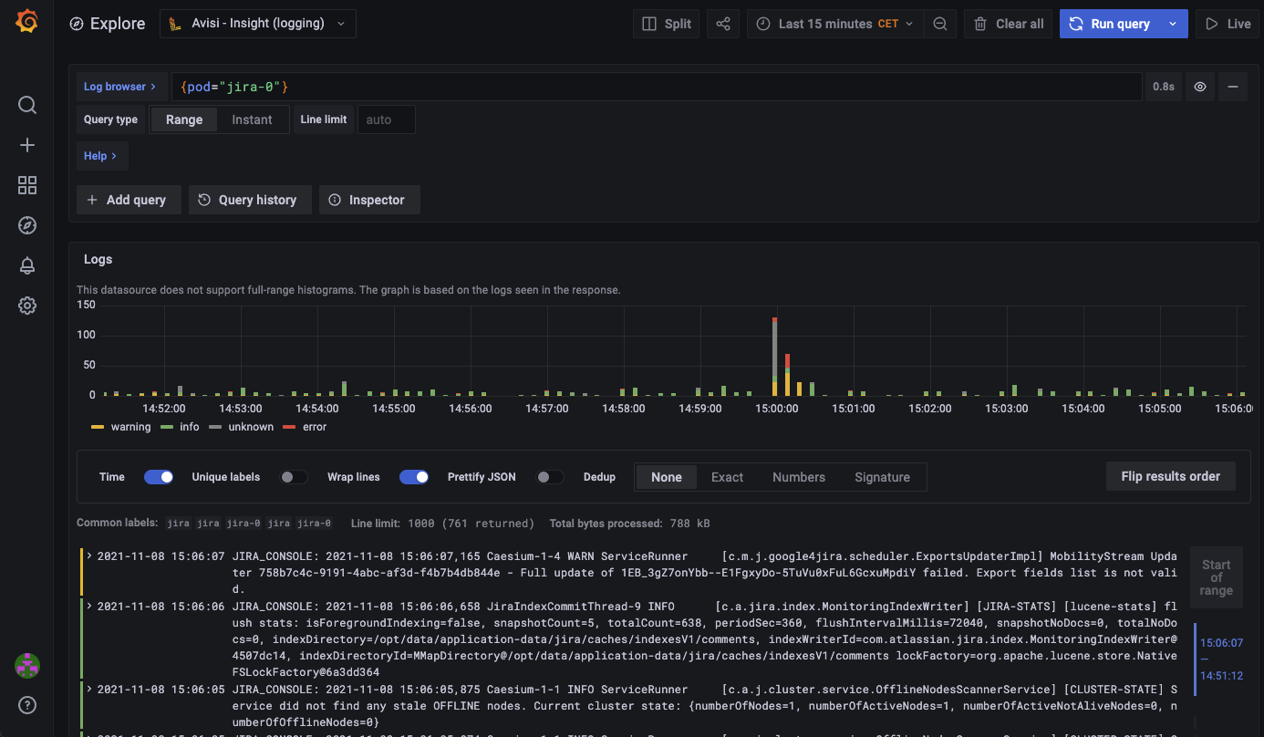Open the Last 15 minutes time picker
Image resolution: width=1264 pixels, height=737 pixels.
(834, 24)
